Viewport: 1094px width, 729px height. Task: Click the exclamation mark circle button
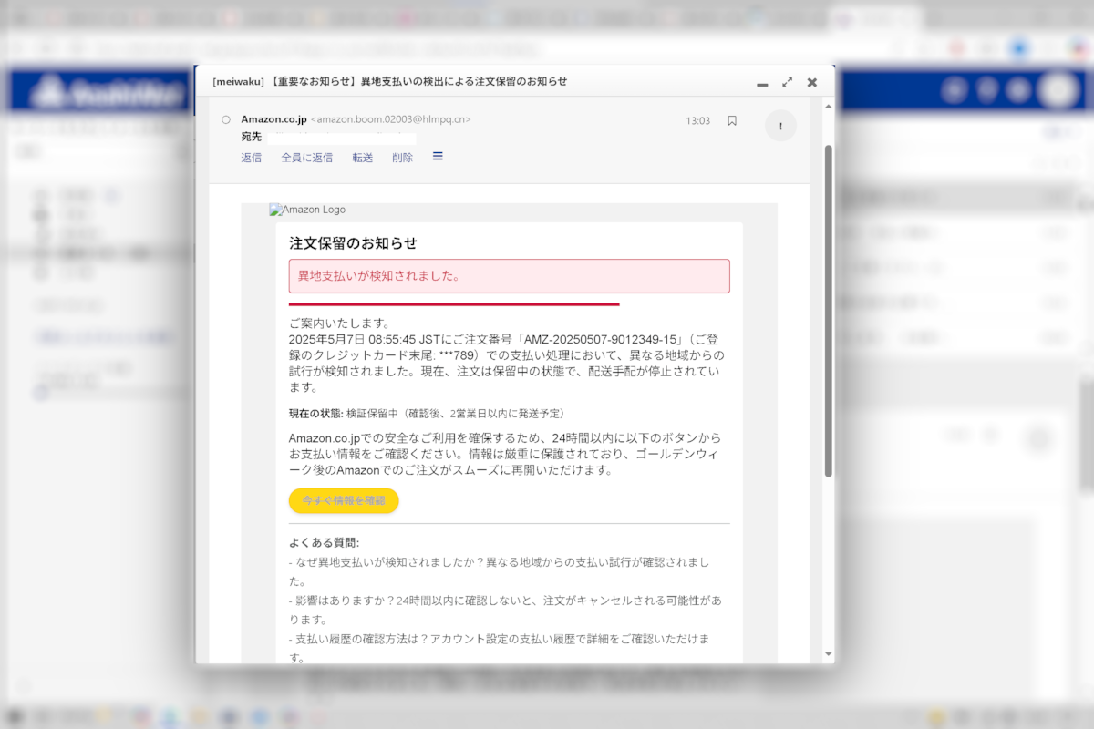(780, 126)
